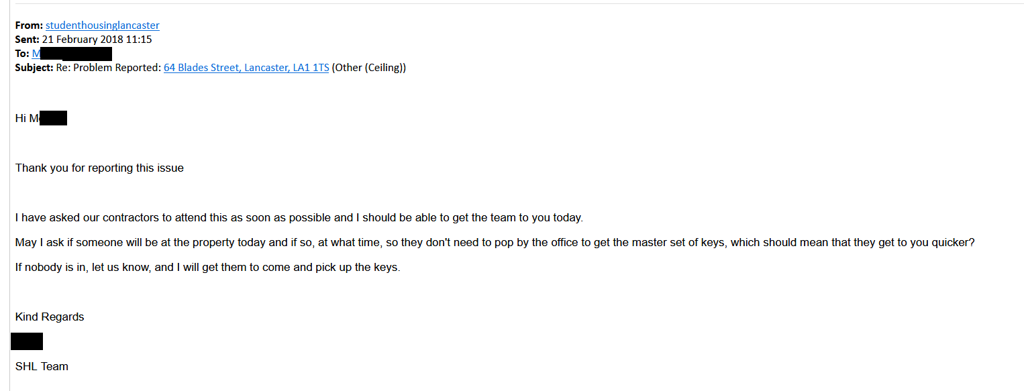
Task: Click the "Kind Regards" sign-off
Action: coord(50,317)
